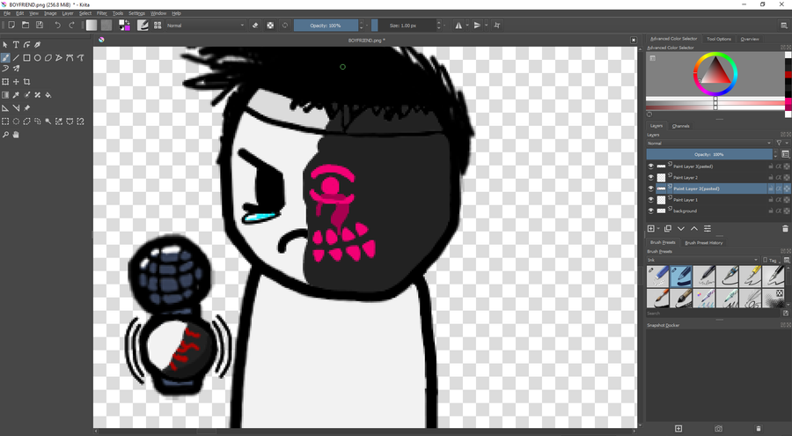Viewport: 792px width, 436px height.
Task: Click the Undo arrow in toolbar
Action: pos(57,25)
